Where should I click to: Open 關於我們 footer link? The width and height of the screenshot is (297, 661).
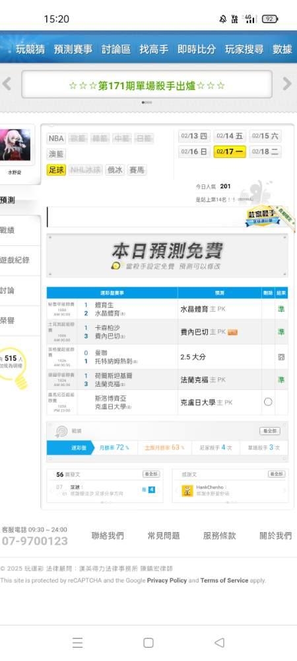click(x=275, y=536)
